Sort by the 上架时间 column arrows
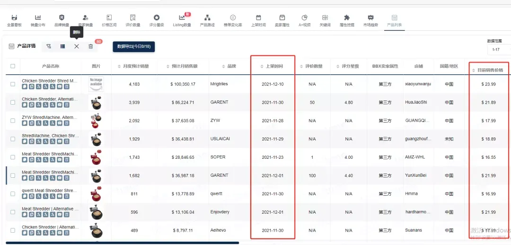 point(262,66)
